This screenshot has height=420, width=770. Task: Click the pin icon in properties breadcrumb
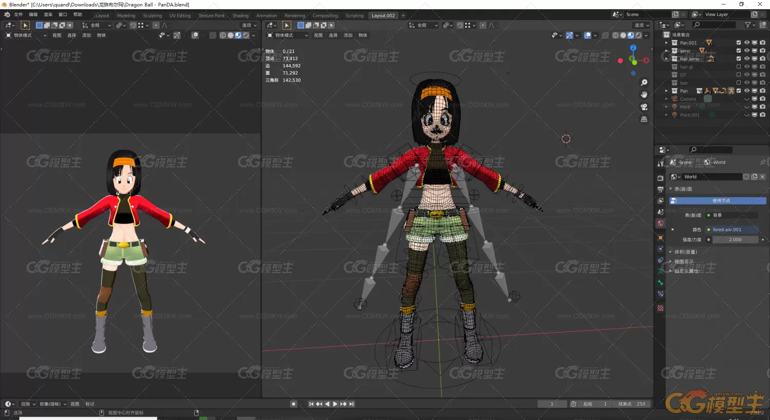click(x=762, y=163)
